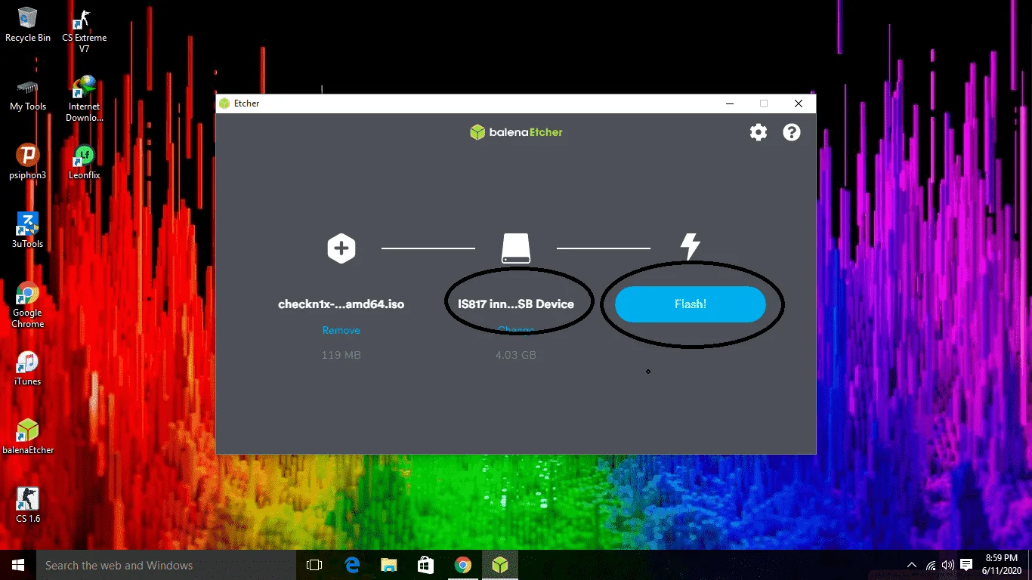Minimize the Etcher window
The width and height of the screenshot is (1032, 580).
(x=730, y=103)
